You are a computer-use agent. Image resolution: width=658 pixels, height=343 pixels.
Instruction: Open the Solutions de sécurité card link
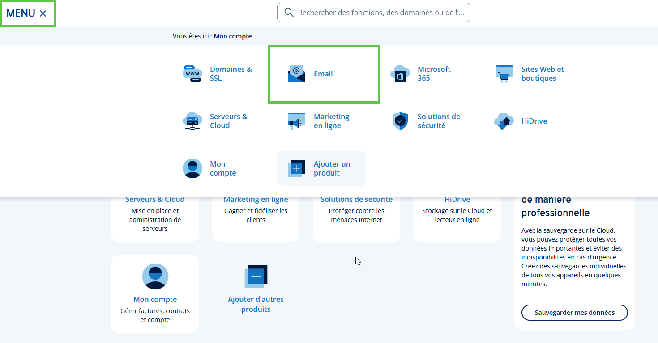point(356,199)
